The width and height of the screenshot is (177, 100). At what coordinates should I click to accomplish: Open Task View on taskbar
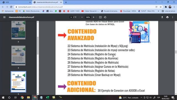(x=15, y=97)
